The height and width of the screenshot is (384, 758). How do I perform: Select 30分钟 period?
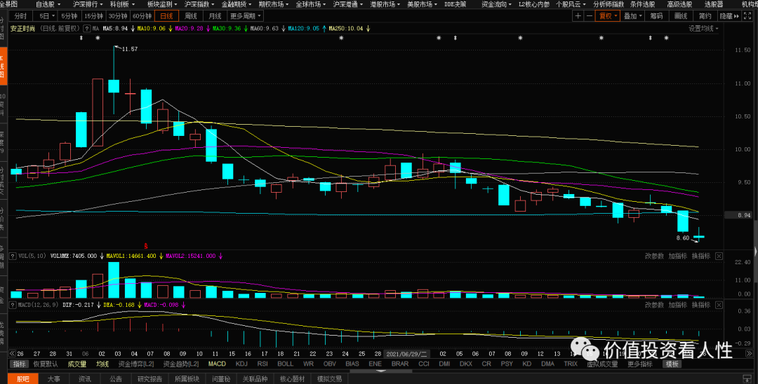pos(117,16)
